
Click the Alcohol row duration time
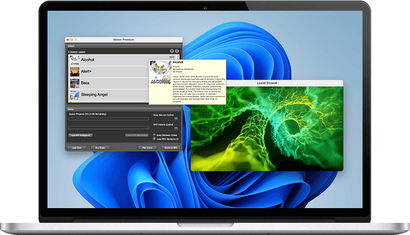point(172,57)
